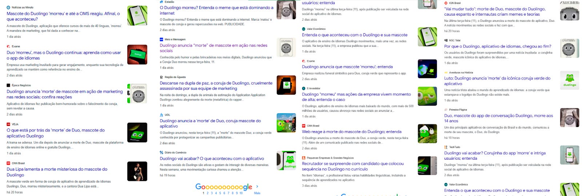Click 'há 18 horas' timestamp text
The width and height of the screenshot is (582, 196).
[x=452, y=138]
